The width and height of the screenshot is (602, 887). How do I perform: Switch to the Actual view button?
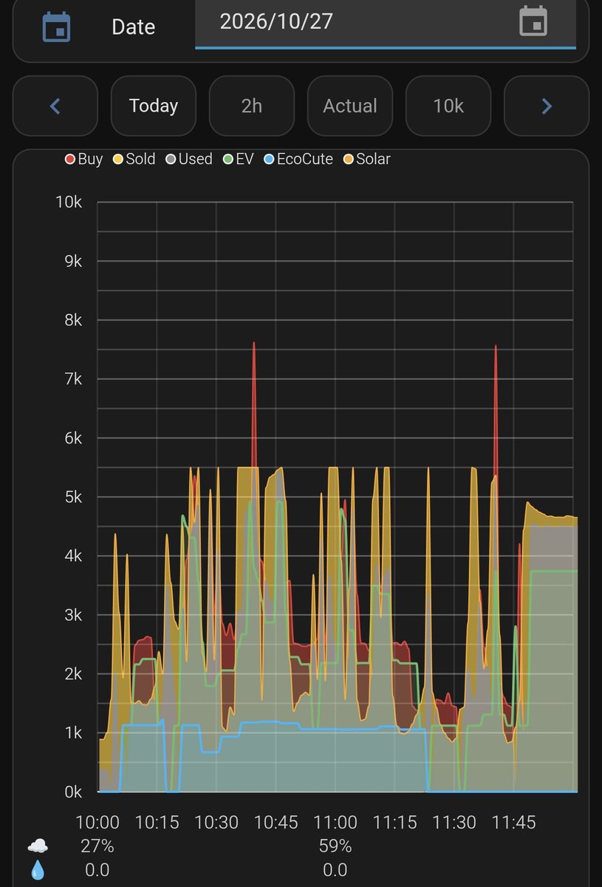(350, 106)
